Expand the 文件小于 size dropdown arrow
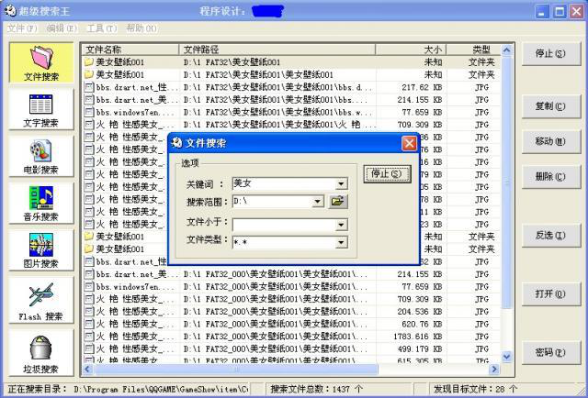This screenshot has width=588, height=398. (341, 225)
